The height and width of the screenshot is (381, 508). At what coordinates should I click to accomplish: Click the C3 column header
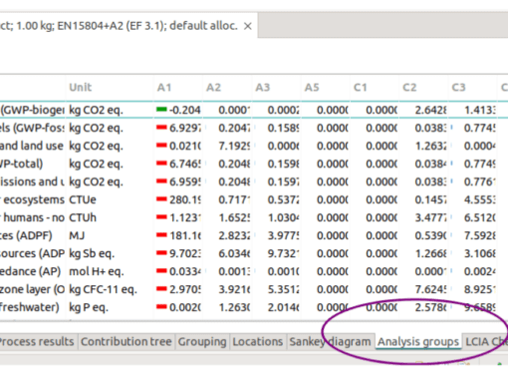coord(459,88)
